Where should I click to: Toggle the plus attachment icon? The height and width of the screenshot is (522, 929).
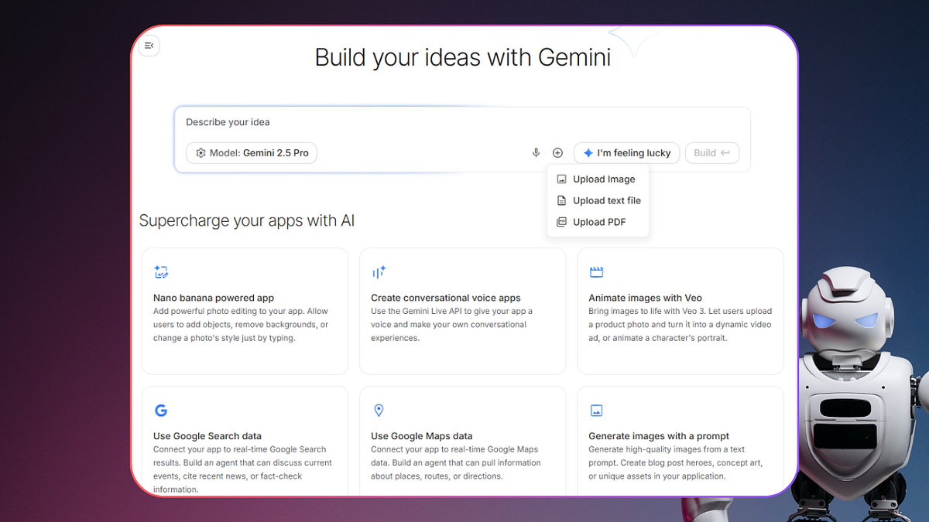click(557, 153)
